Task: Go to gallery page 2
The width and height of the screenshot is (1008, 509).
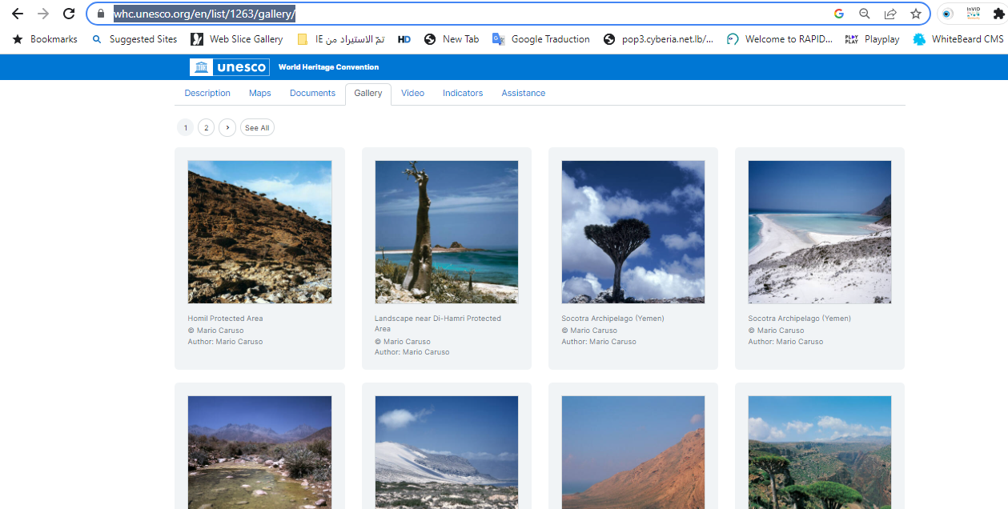Action: pos(206,128)
